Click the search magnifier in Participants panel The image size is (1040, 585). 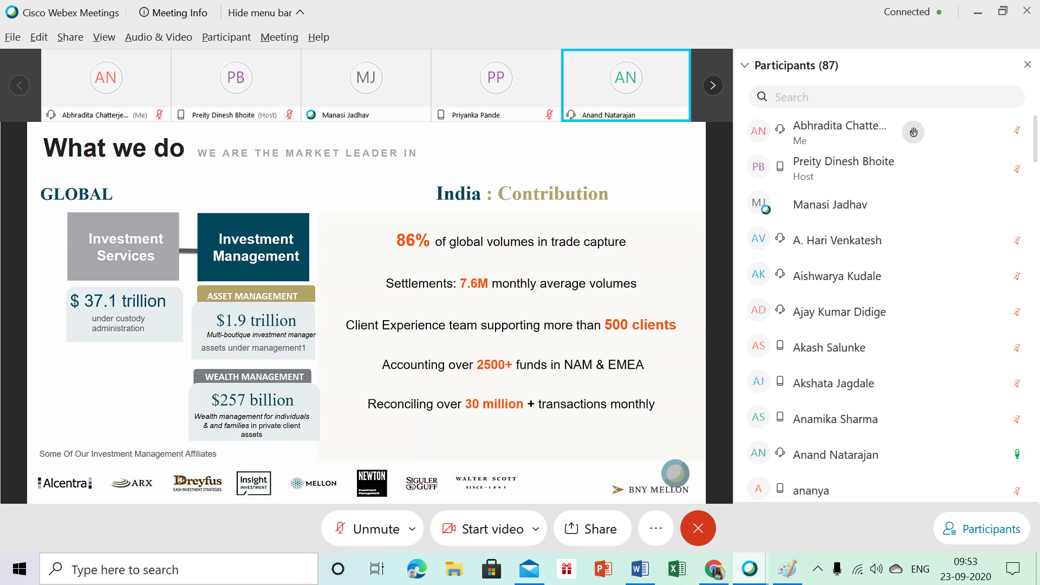(762, 97)
